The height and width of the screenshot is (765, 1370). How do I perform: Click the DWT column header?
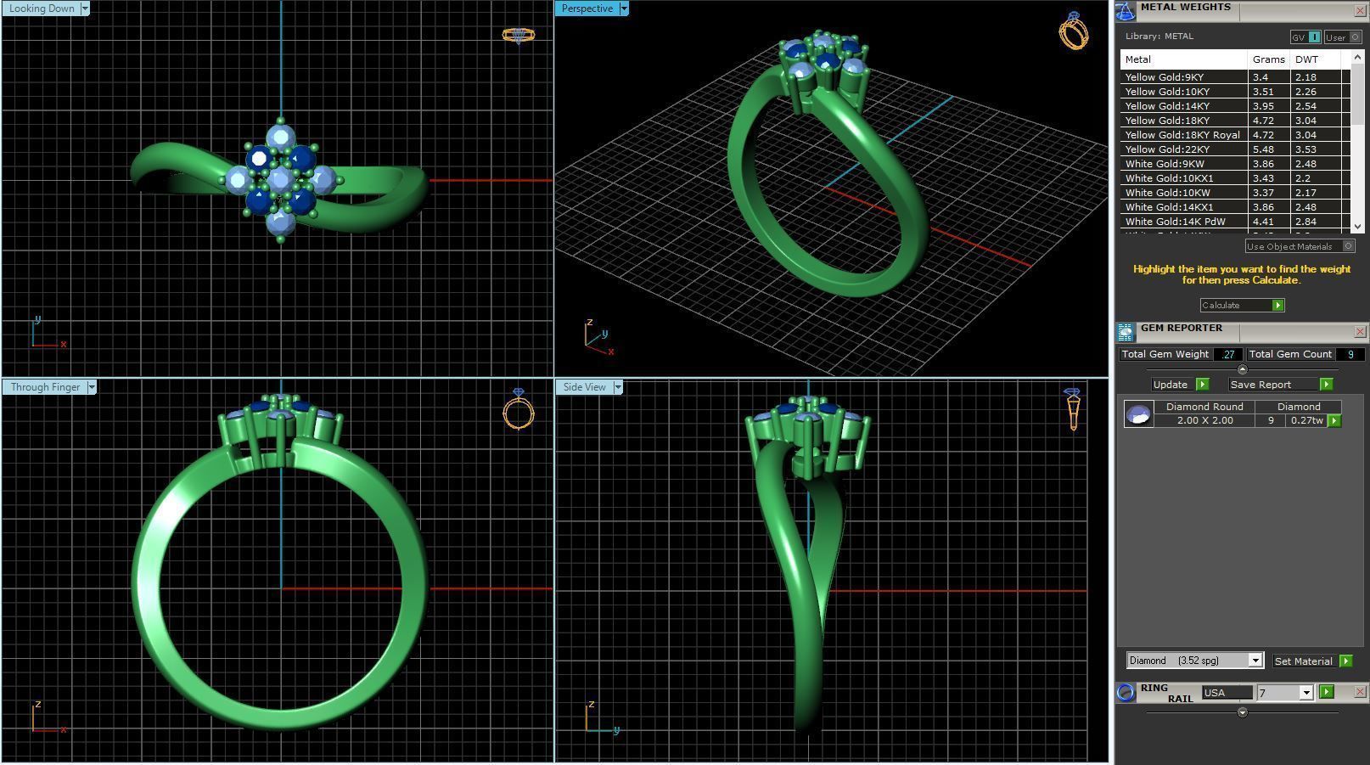[1315, 59]
